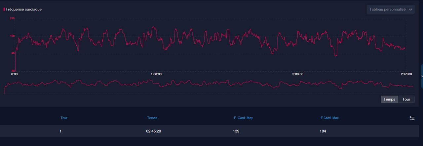Switch the chart axis to Temps
This screenshot has width=423, height=146.
pyautogui.click(x=389, y=99)
